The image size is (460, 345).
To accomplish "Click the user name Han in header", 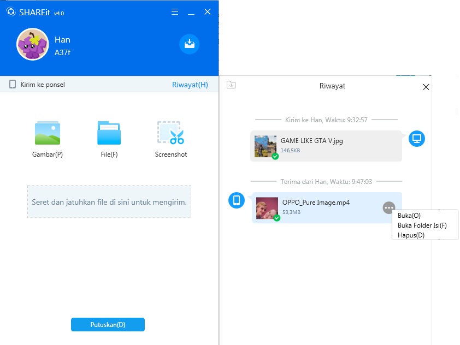I will 62,40.
